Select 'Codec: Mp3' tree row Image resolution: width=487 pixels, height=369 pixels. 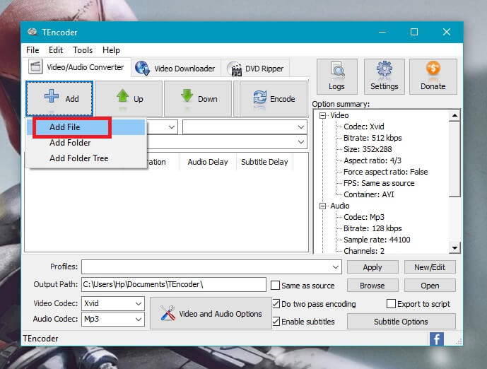[x=364, y=217]
